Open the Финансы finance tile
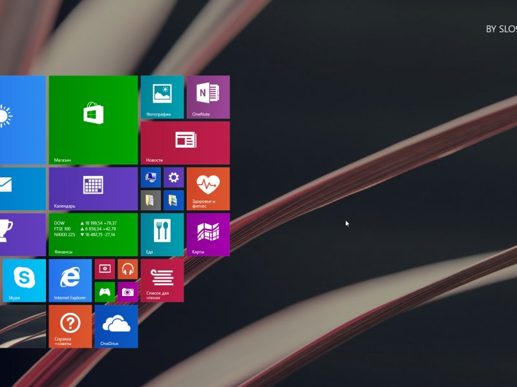 [93, 235]
